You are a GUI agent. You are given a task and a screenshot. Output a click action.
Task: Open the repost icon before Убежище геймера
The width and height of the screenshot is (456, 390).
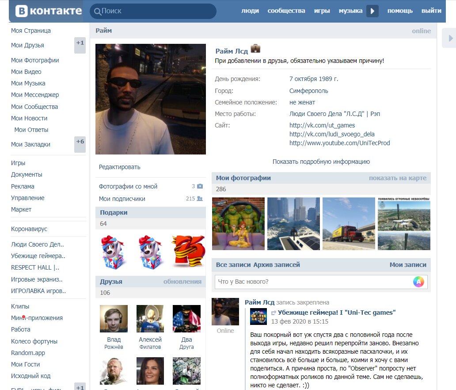coord(274,313)
